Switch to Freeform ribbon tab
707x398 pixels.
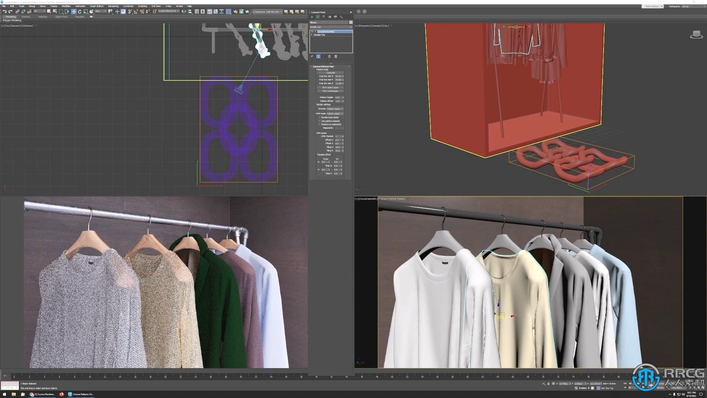tap(26, 17)
